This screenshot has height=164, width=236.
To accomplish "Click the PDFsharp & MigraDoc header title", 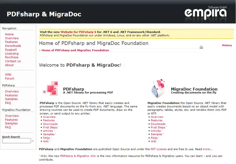I will (44, 14).
